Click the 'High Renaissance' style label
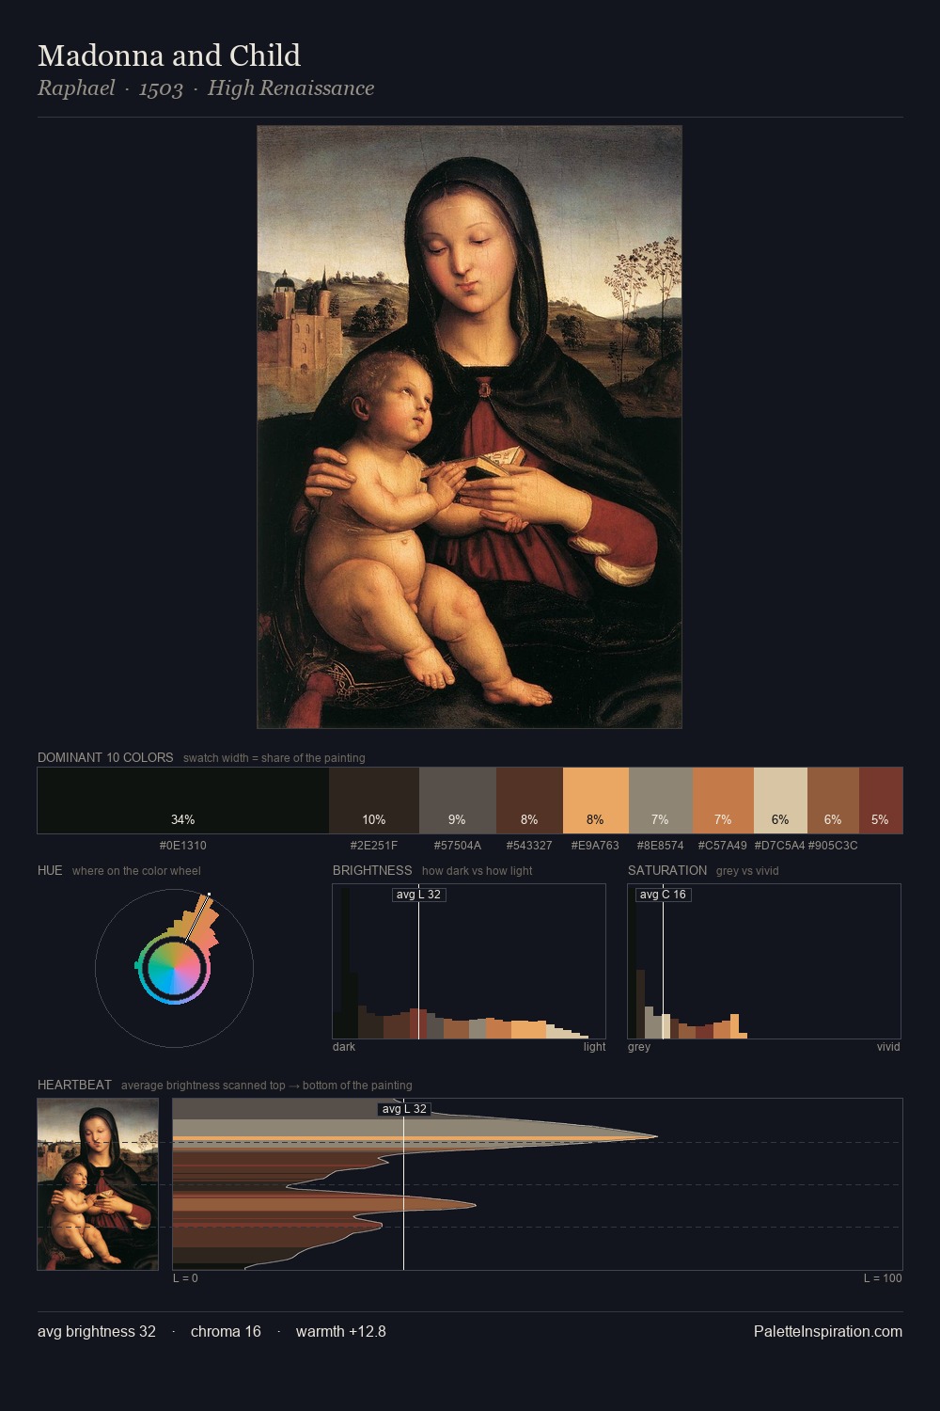Screen dimensions: 940x1411 click(x=290, y=88)
